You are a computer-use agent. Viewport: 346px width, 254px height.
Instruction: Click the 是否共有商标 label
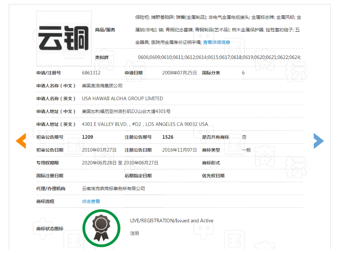pos(216,137)
